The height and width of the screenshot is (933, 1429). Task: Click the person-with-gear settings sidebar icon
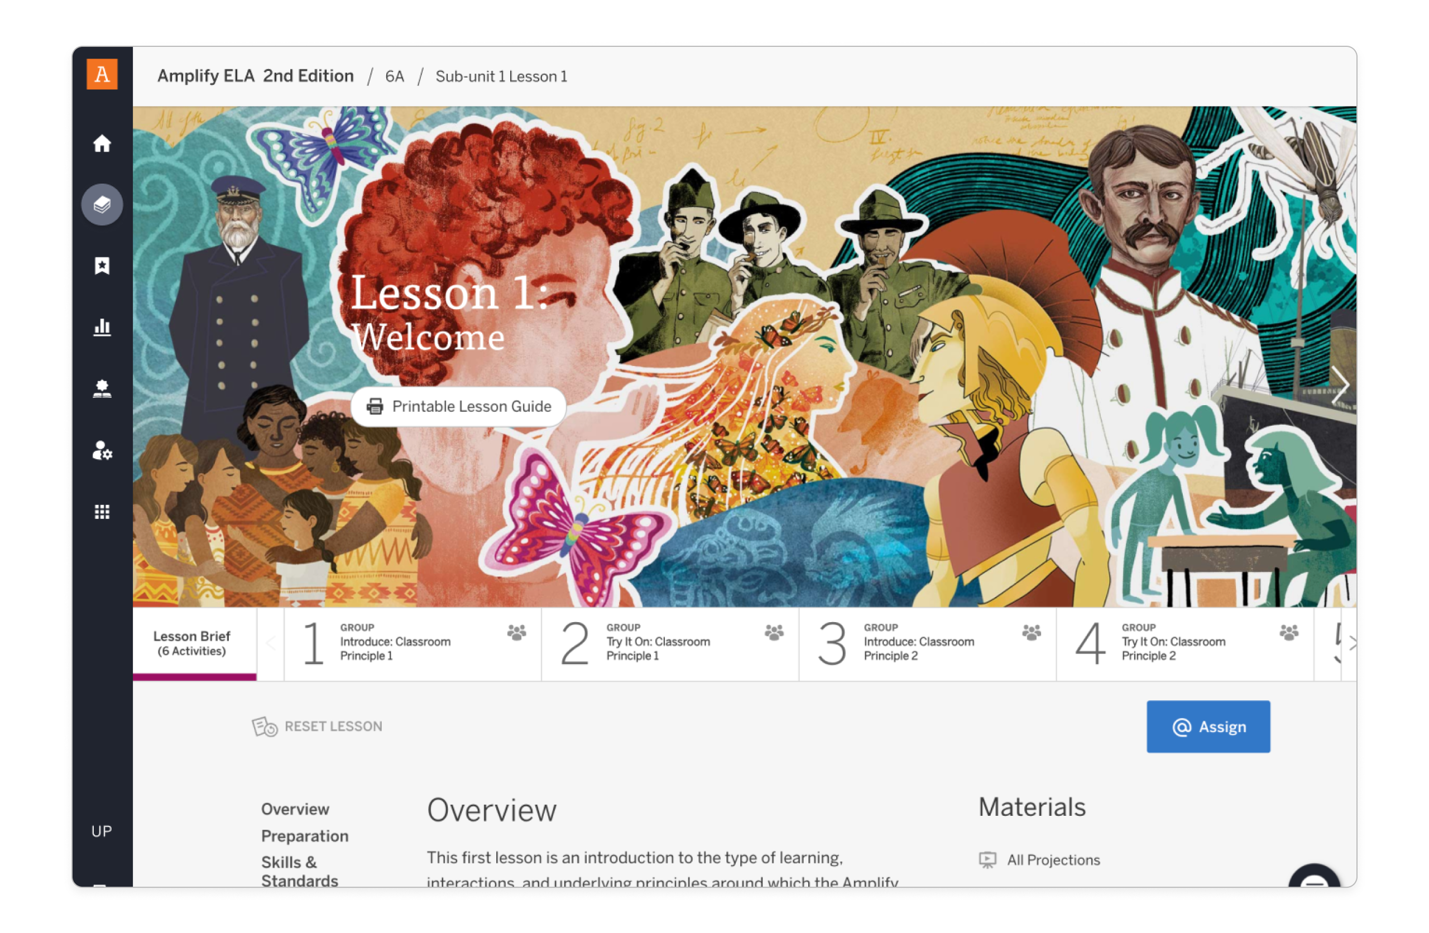tap(102, 450)
